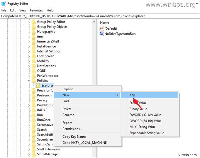Open the Help menu
This screenshot has height=158, width=200.
click(50, 10)
